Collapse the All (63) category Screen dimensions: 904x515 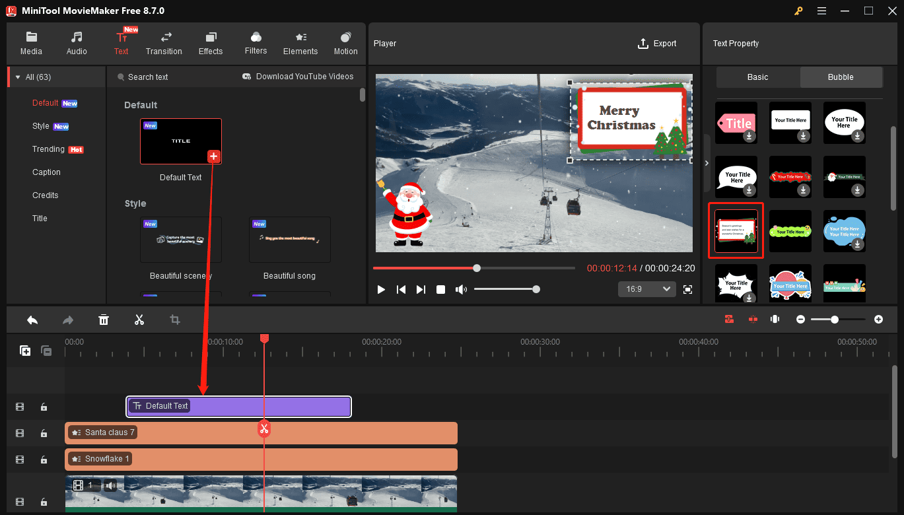coord(18,77)
